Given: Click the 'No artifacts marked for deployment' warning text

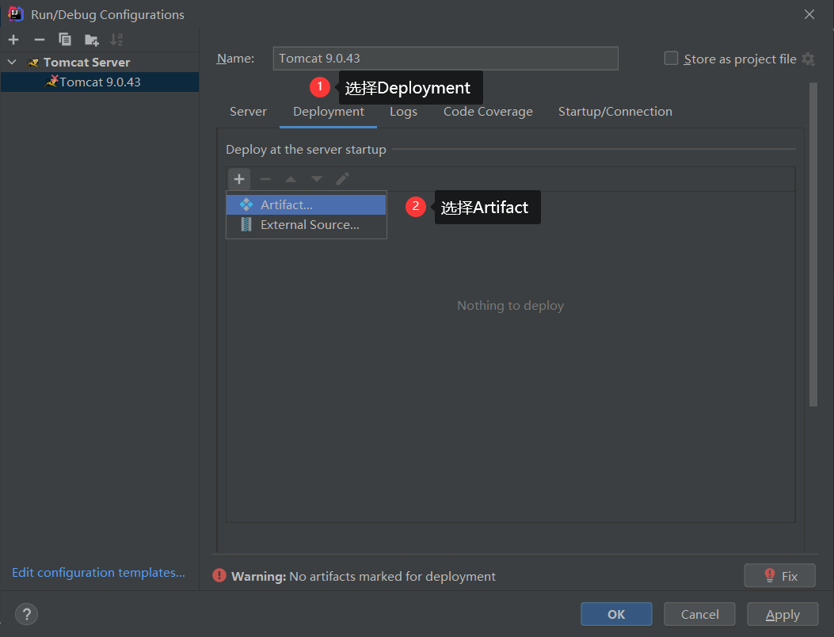Looking at the screenshot, I should 393,576.
